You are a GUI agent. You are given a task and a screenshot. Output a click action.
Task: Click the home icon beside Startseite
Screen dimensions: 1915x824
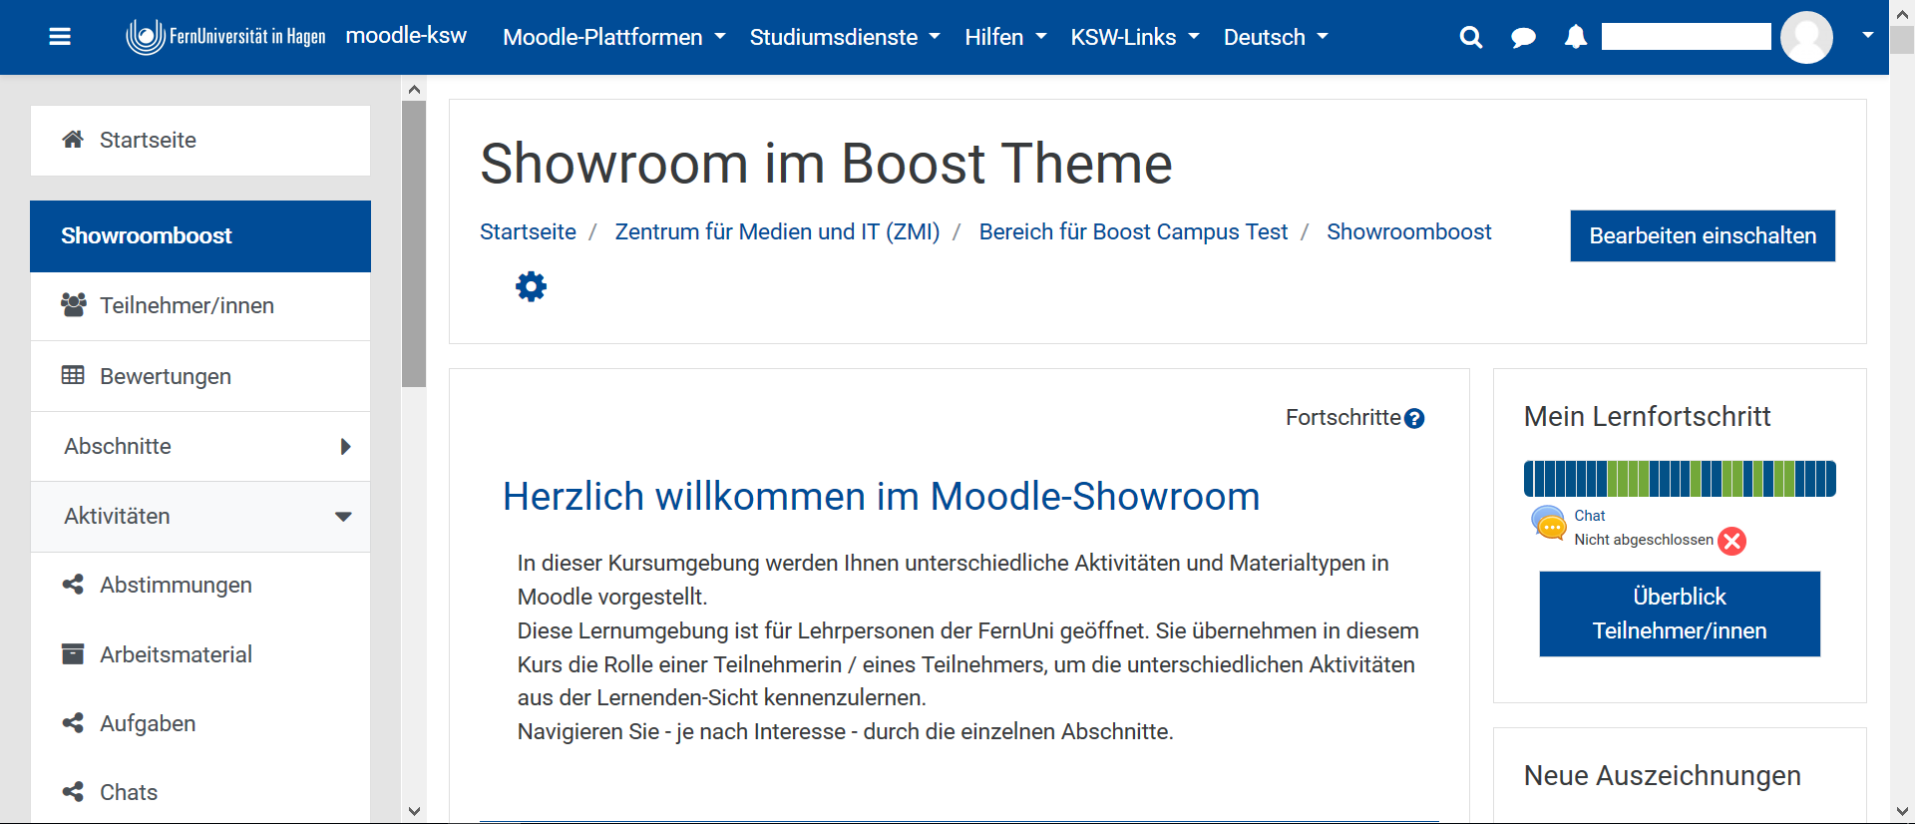(73, 140)
